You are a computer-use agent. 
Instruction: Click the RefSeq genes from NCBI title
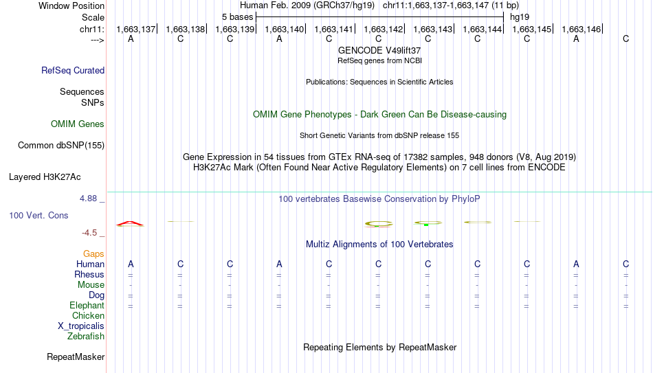(379, 60)
